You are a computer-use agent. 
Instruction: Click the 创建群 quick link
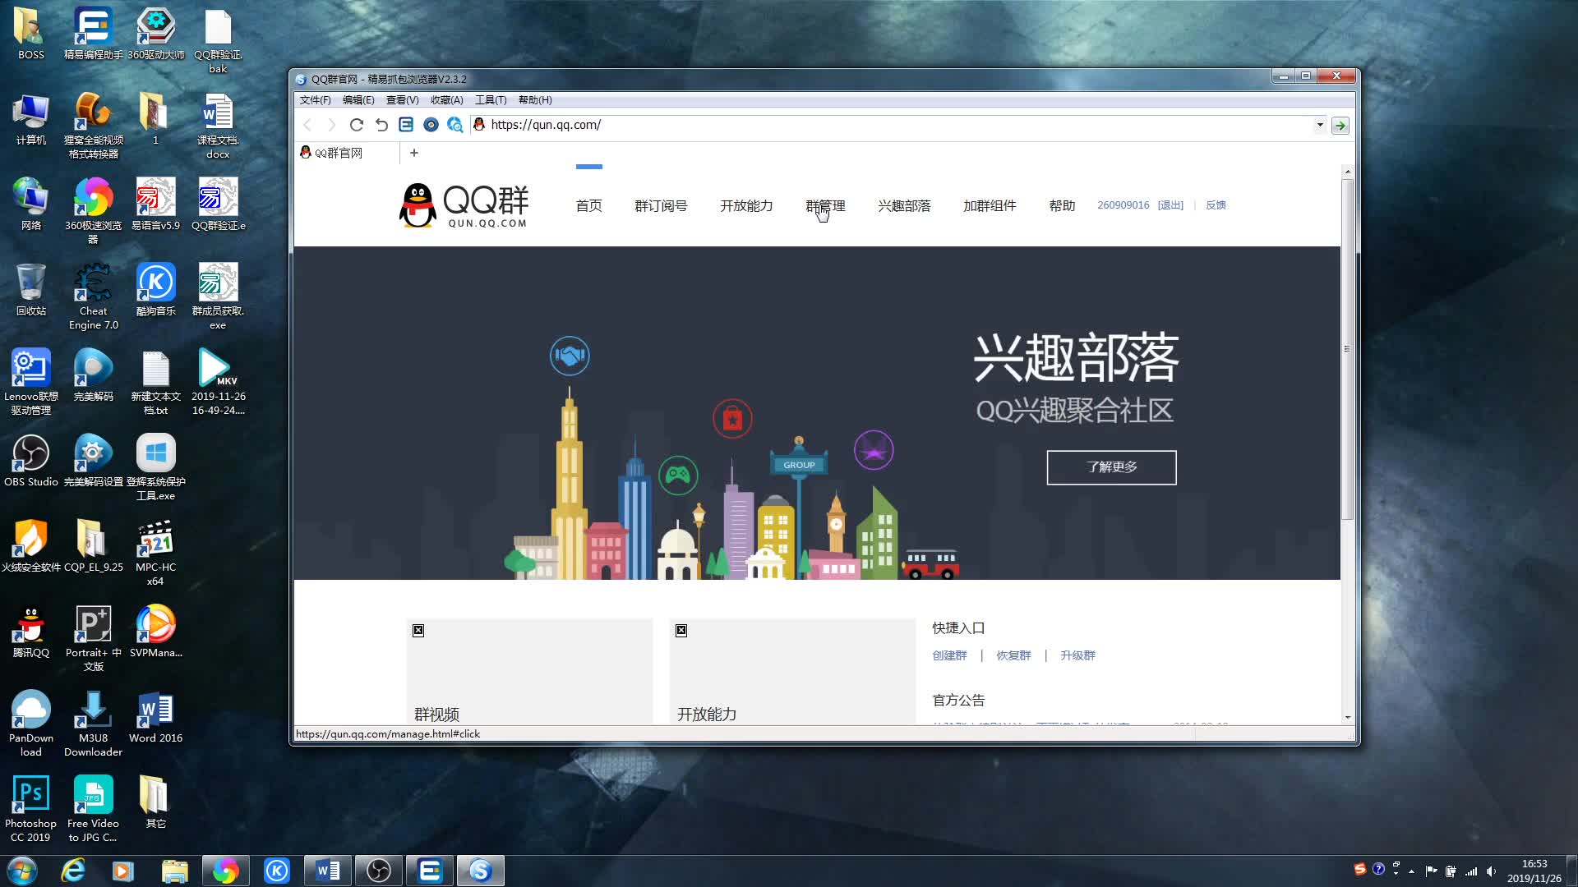(x=949, y=655)
